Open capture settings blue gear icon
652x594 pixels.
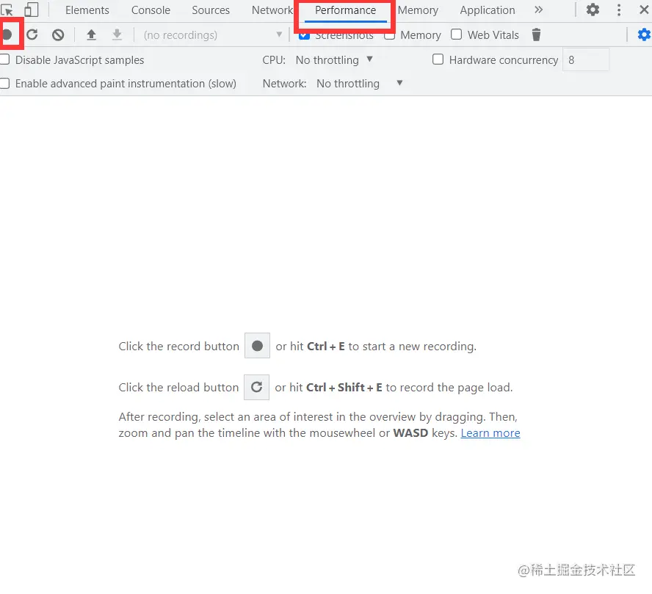644,35
